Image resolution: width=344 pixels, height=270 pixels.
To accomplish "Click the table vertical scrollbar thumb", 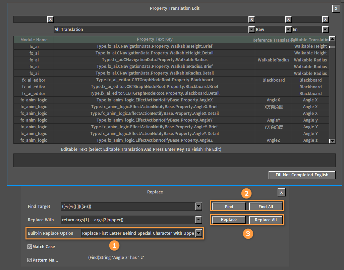I will (x=332, y=47).
